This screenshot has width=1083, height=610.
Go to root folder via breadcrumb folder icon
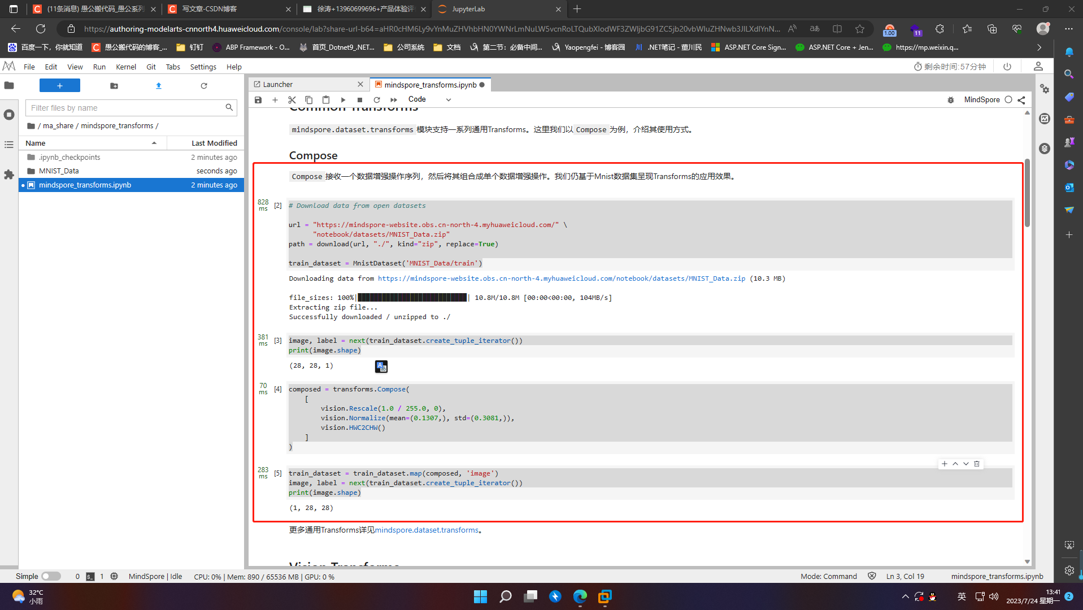tap(31, 125)
